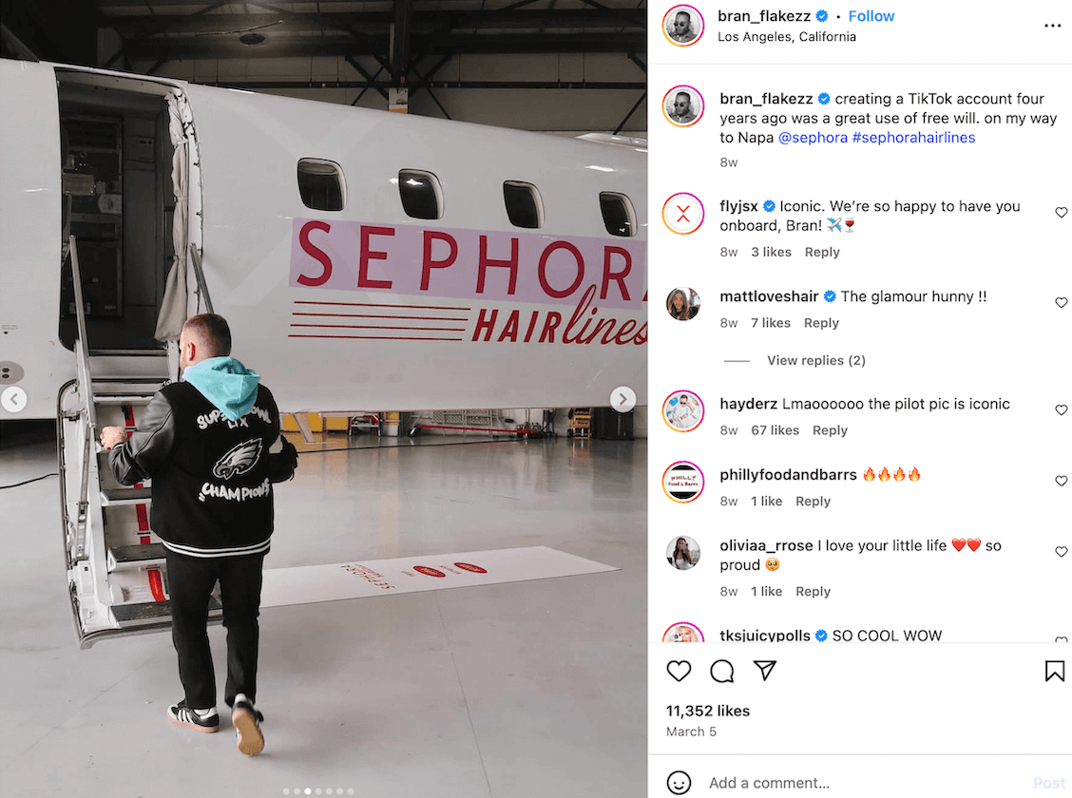This screenshot has height=798, width=1072.
Task: Open comments via the speech bubble icon
Action: (721, 671)
